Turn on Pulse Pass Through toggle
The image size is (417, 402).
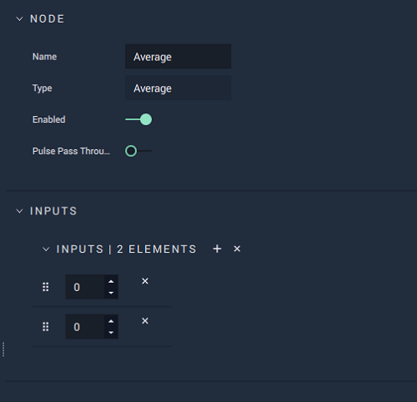click(x=138, y=151)
